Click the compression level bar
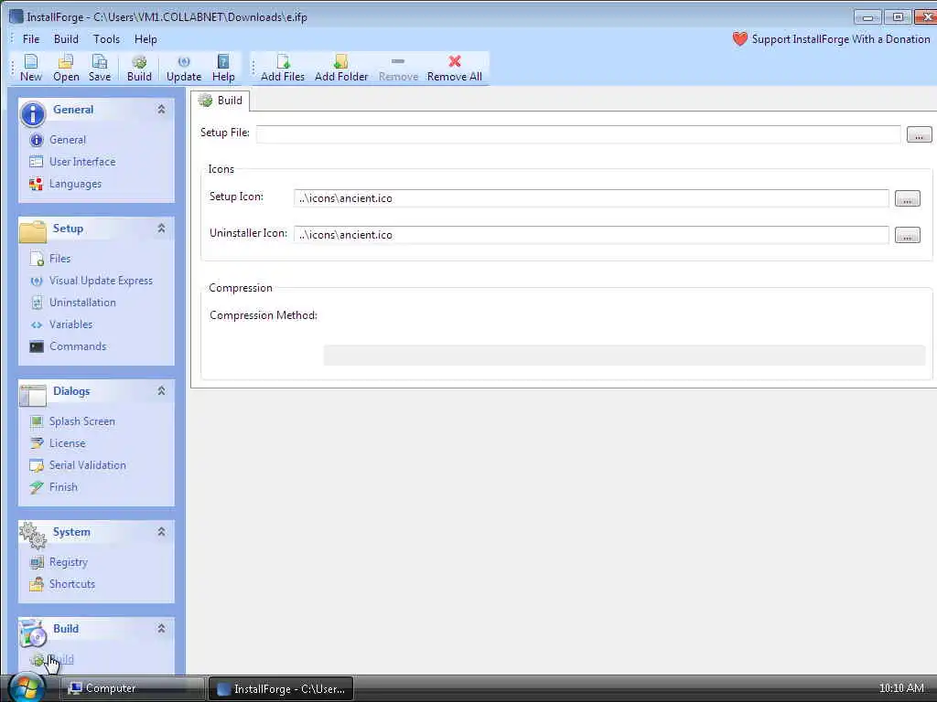The height and width of the screenshot is (702, 937). [x=624, y=355]
